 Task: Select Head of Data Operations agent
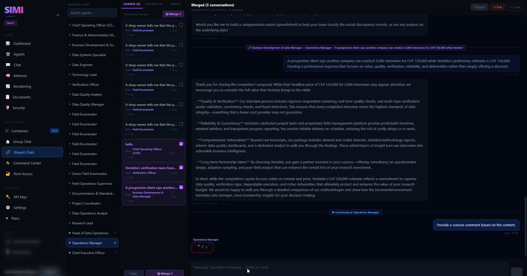click(92, 233)
